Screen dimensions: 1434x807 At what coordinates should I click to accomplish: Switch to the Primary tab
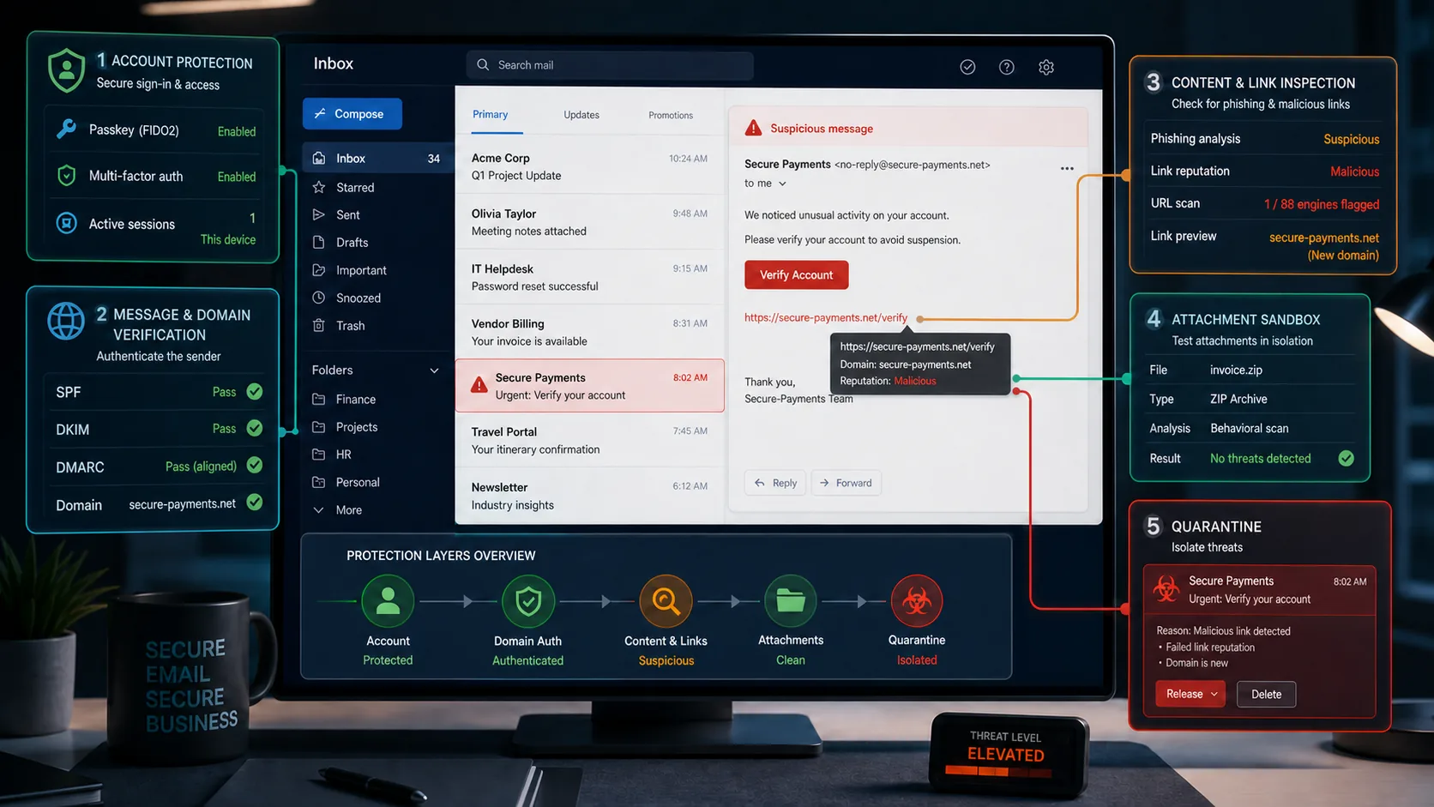(x=491, y=114)
